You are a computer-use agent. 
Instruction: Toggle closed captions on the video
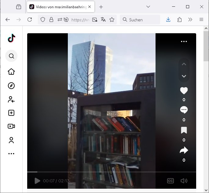pos(170,181)
